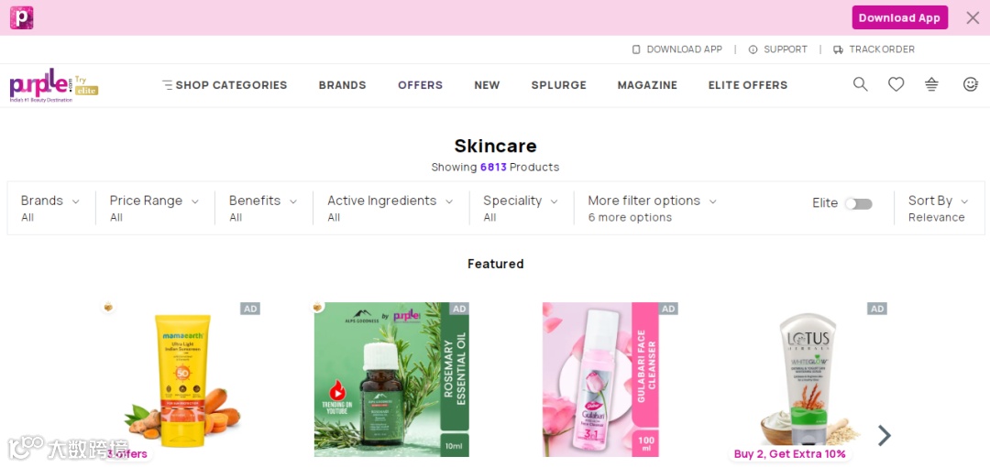Show next featured products arrow
This screenshot has height=467, width=990.
pos(885,435)
